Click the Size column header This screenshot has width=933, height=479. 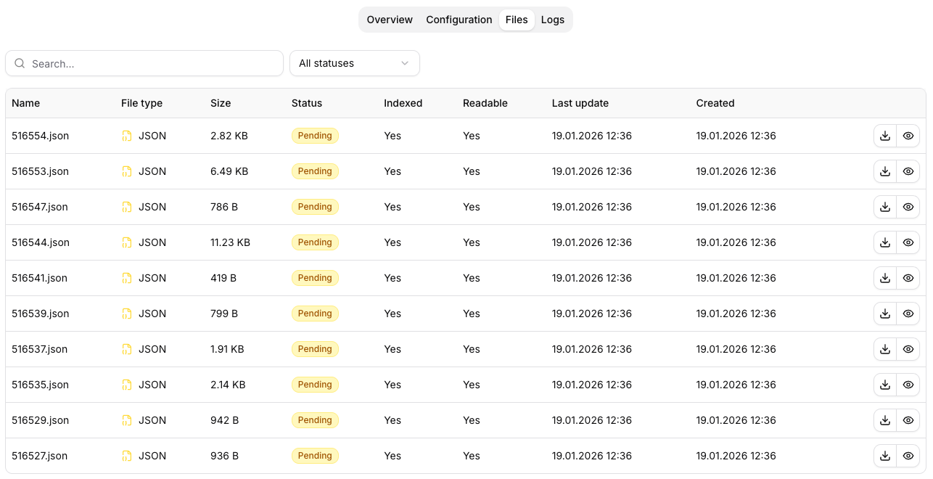(x=221, y=103)
